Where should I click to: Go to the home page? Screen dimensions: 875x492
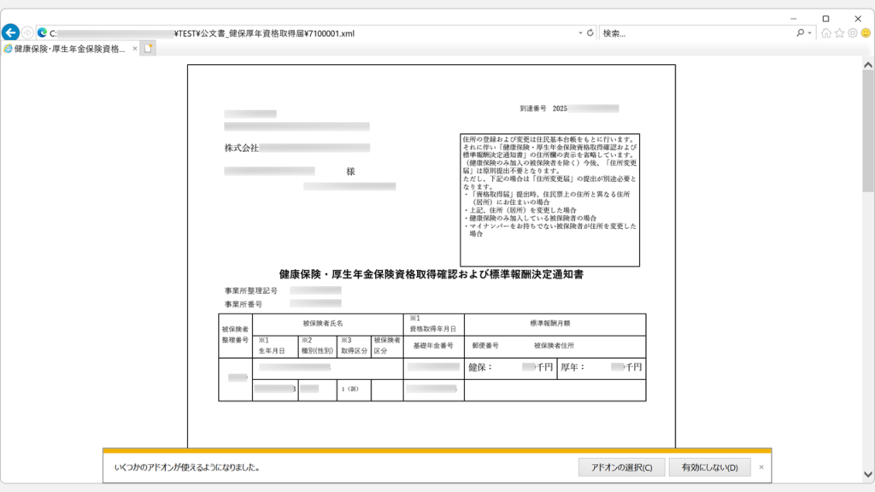826,33
